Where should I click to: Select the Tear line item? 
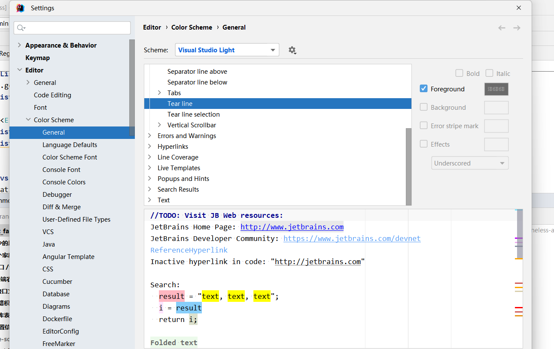pos(277,103)
